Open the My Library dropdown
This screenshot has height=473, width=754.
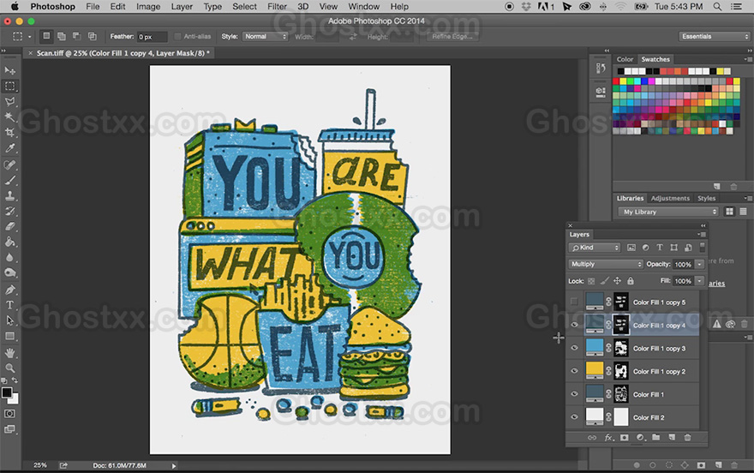point(668,212)
